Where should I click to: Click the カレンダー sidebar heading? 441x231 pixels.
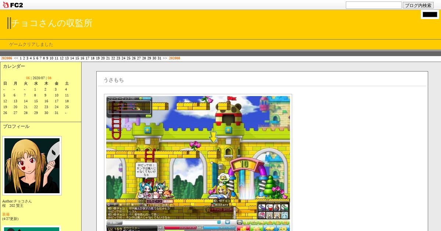(x=14, y=66)
